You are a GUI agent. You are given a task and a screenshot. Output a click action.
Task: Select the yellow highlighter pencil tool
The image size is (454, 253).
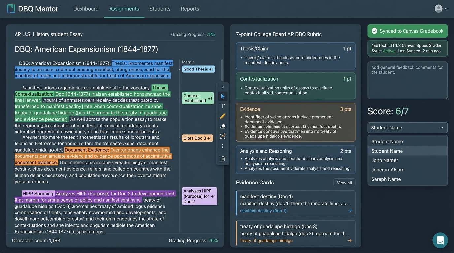[223, 116]
